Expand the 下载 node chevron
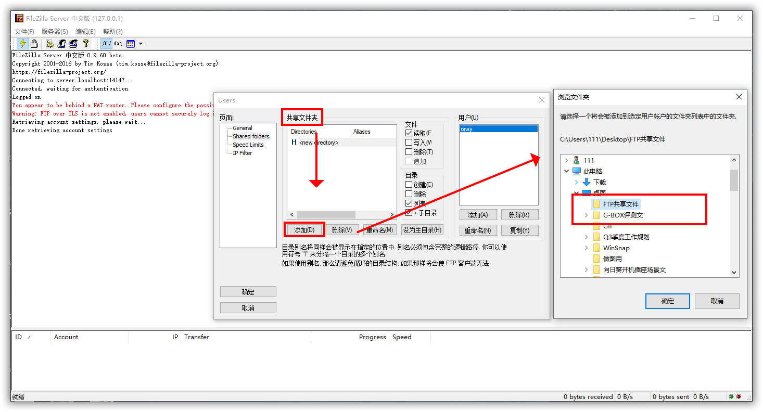 click(577, 182)
